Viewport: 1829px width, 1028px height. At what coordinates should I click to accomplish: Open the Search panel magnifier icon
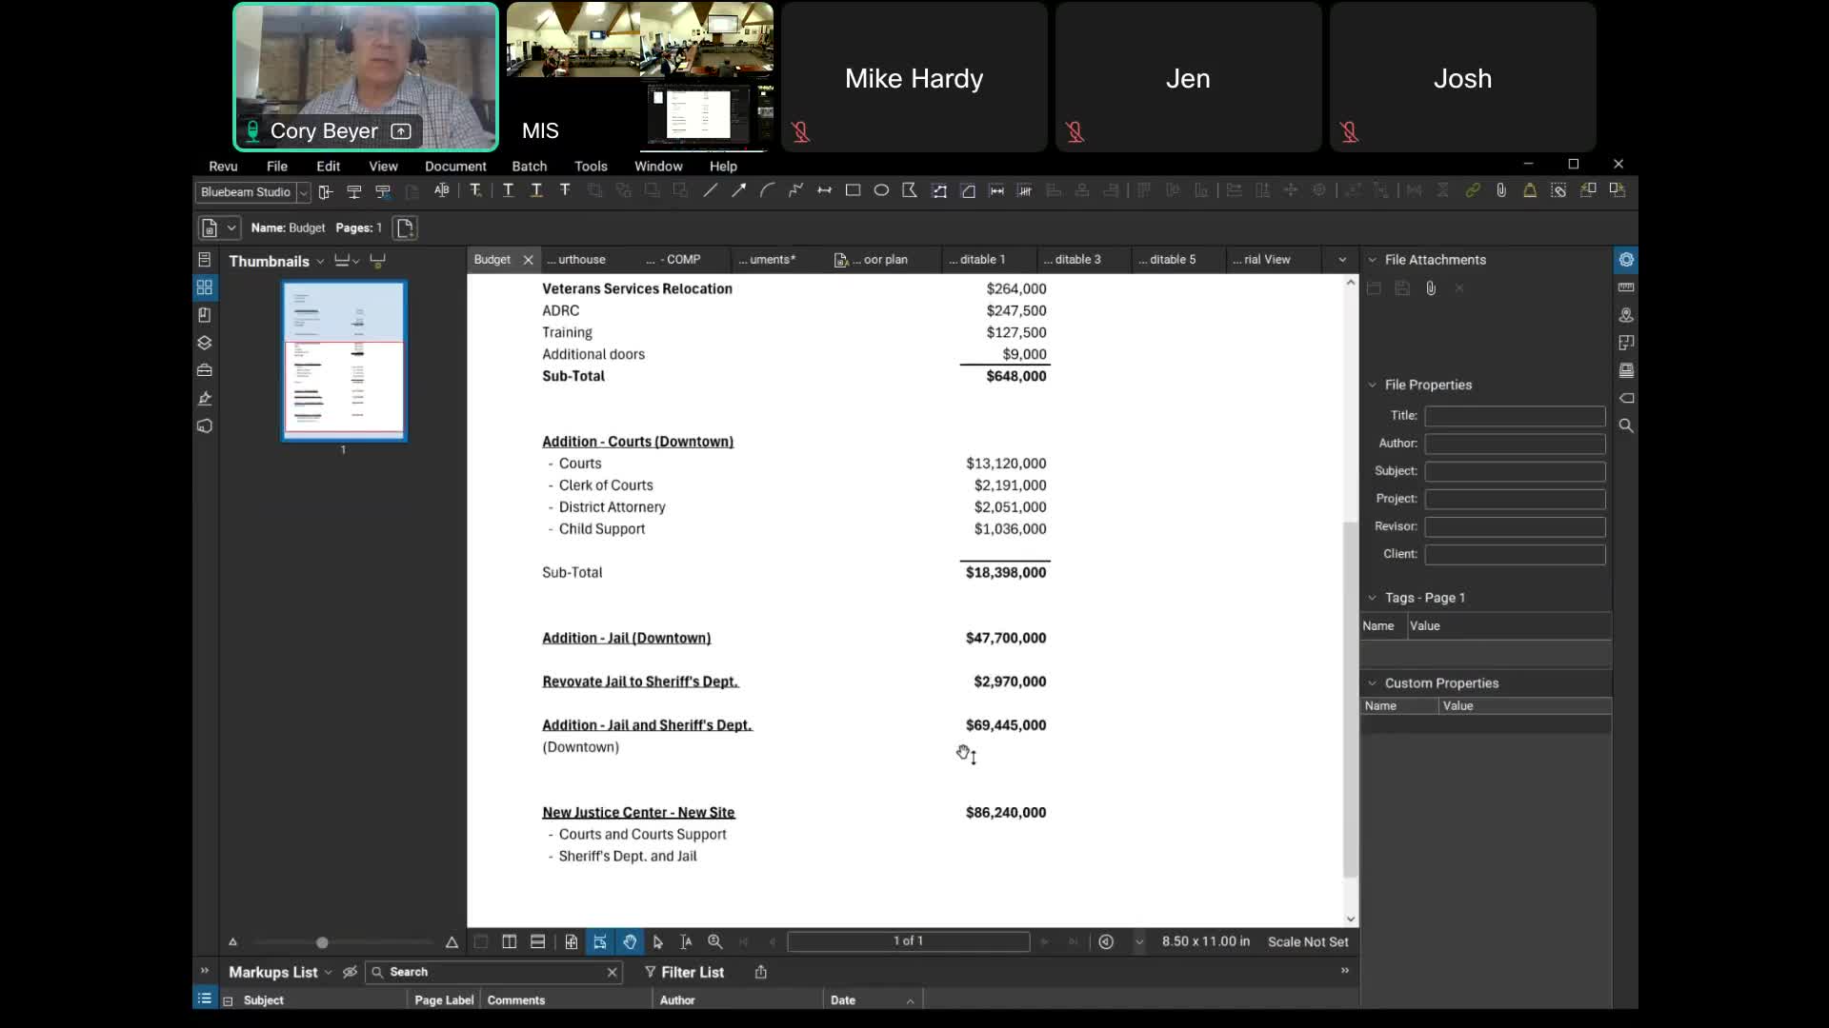(x=1626, y=425)
